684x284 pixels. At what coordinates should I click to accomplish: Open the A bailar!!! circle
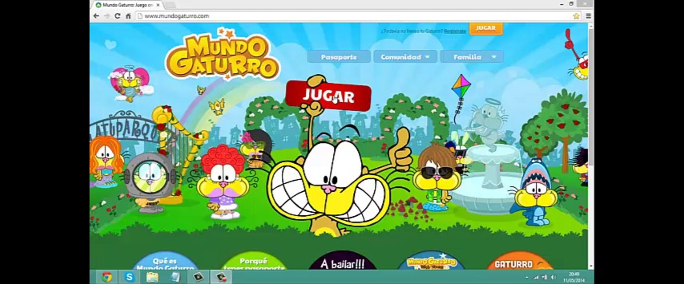pyautogui.click(x=343, y=261)
